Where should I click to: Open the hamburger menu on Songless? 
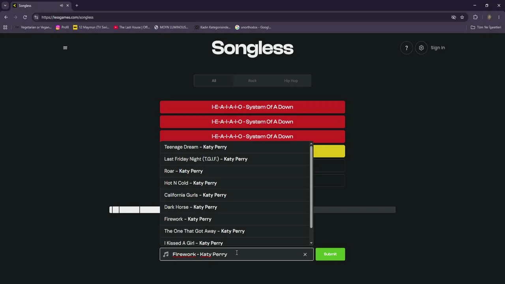[x=65, y=48]
